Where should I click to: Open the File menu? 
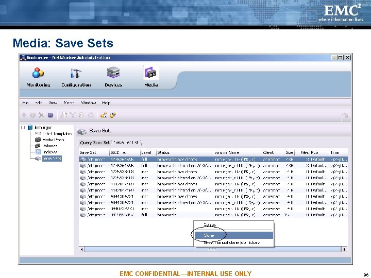(x=25, y=102)
